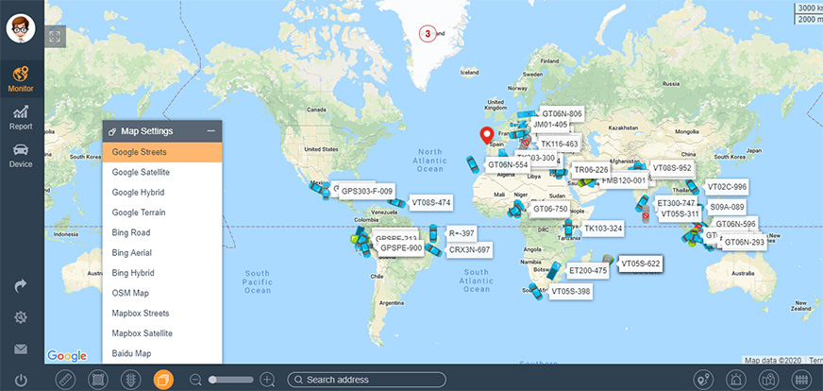Click the car icon beside R+-397

click(433, 233)
